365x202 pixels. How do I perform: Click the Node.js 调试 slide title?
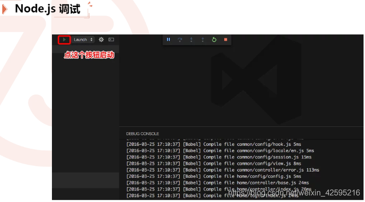click(48, 9)
